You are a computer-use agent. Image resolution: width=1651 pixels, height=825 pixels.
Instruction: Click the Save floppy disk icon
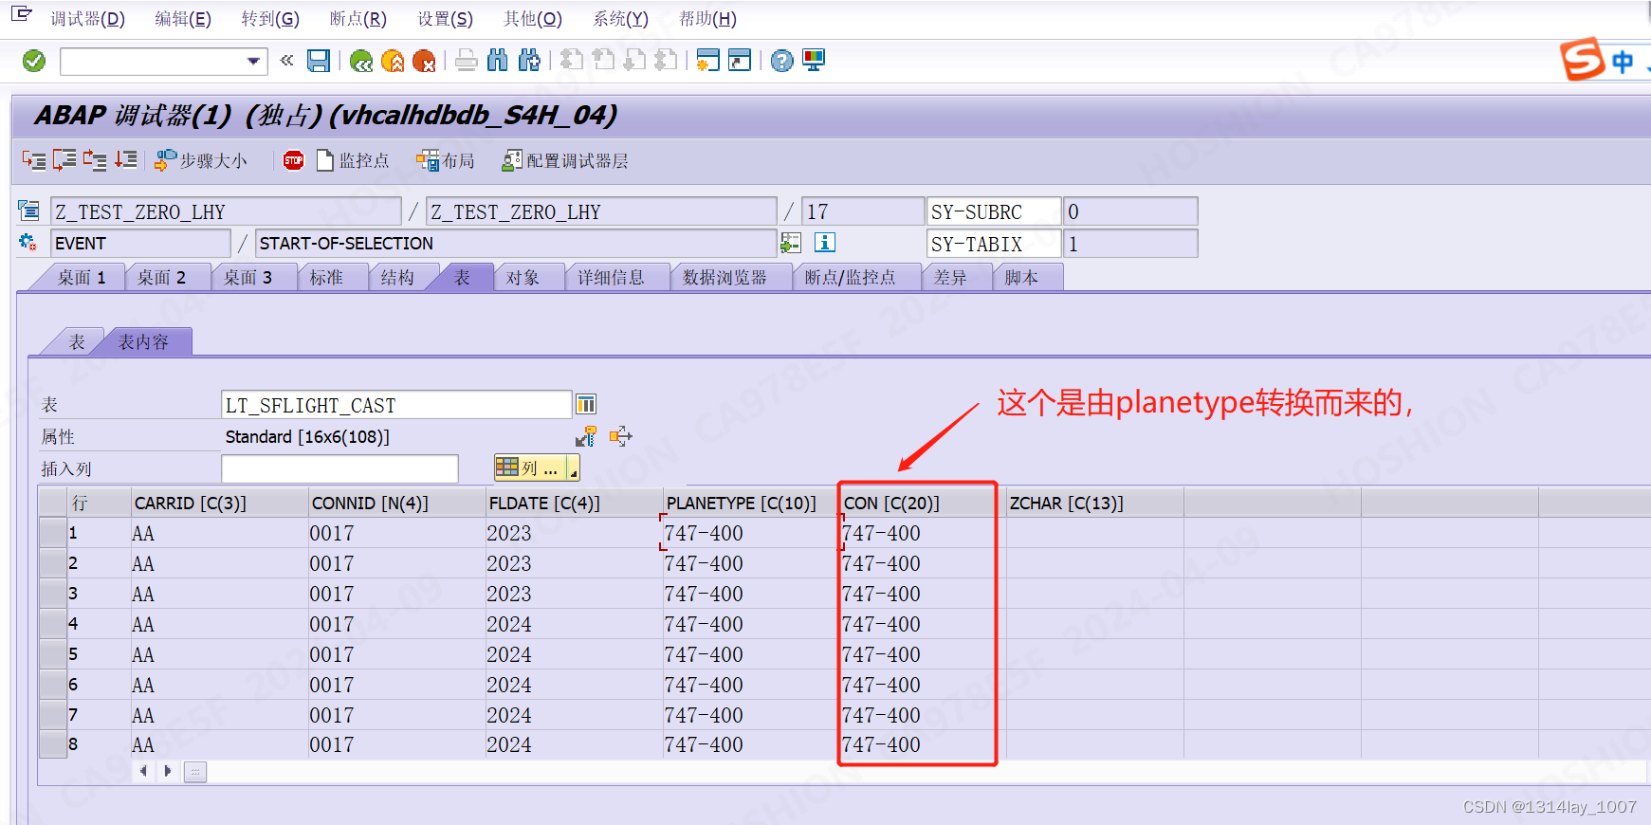[x=319, y=61]
